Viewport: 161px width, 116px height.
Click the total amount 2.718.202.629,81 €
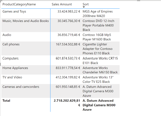tap(67, 103)
